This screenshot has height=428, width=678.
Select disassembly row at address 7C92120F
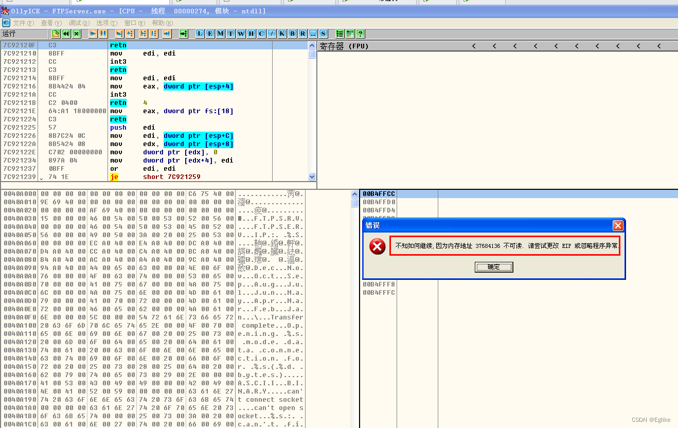pyautogui.click(x=154, y=45)
